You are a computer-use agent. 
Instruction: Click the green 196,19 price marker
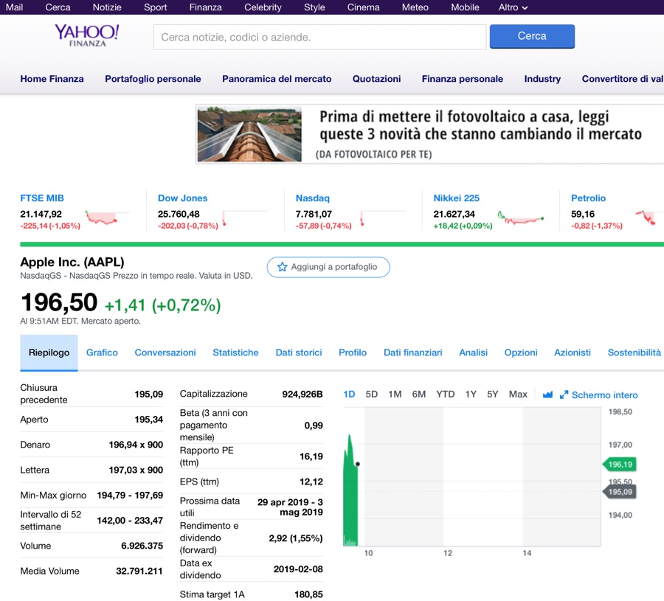click(x=620, y=465)
